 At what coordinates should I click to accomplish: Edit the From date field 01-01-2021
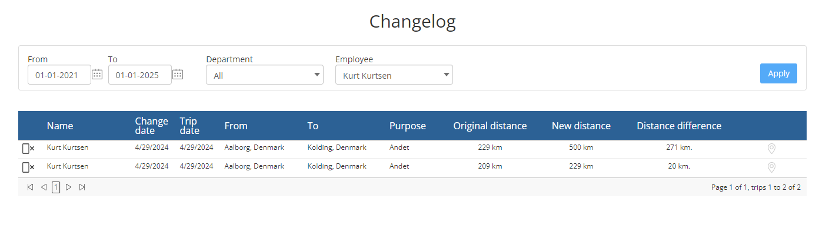pyautogui.click(x=59, y=75)
